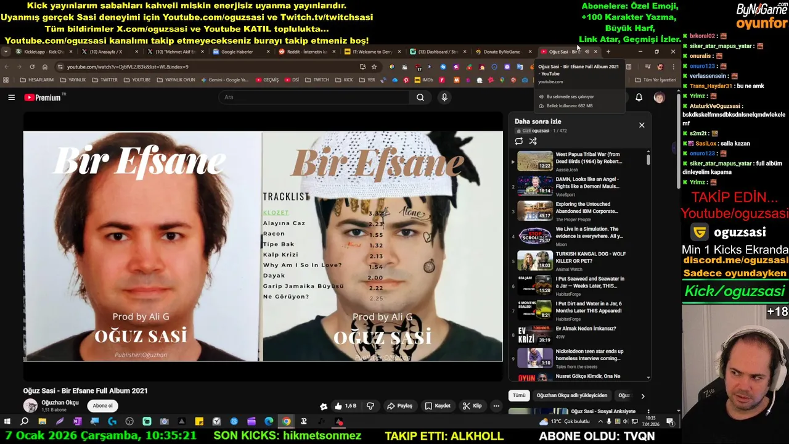Create a clip with Klip button
The height and width of the screenshot is (444, 789).
pos(472,406)
